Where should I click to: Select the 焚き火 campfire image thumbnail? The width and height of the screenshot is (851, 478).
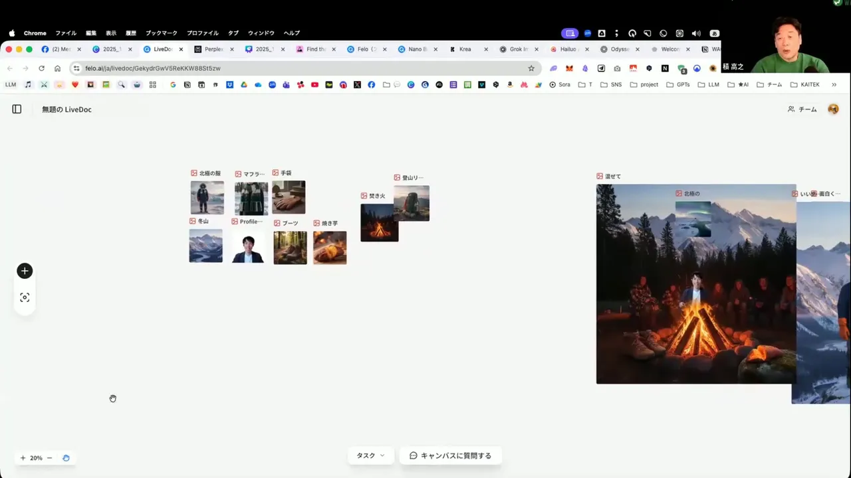click(x=379, y=224)
